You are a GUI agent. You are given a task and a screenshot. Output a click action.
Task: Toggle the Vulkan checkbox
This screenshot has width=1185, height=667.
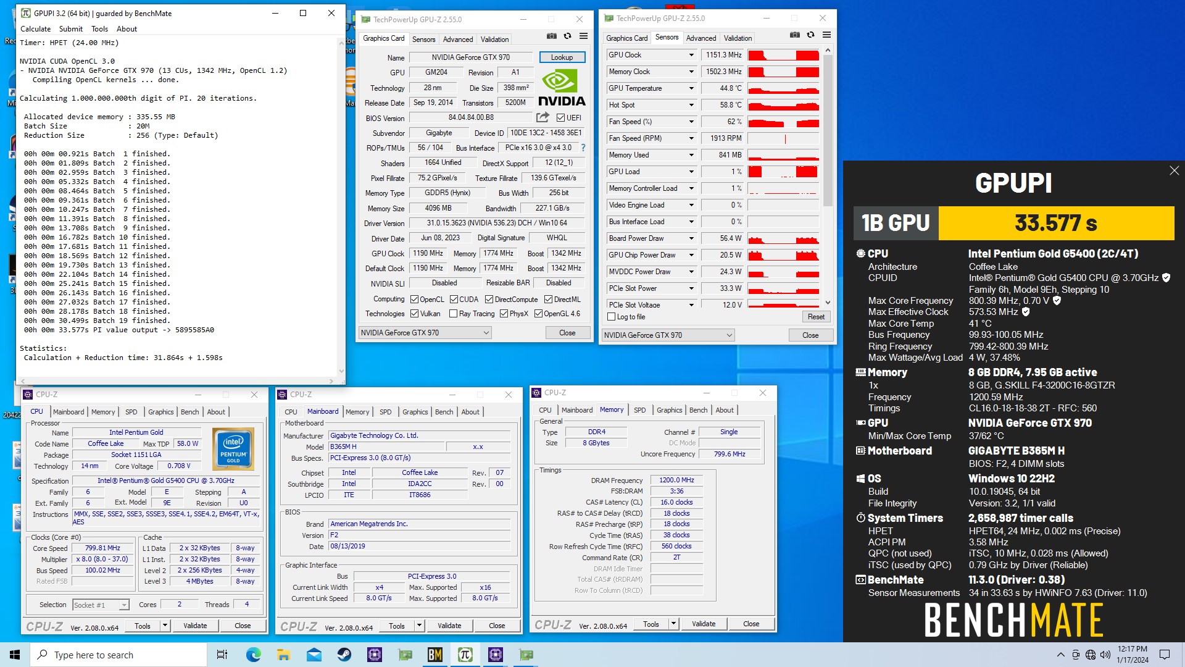pos(415,314)
